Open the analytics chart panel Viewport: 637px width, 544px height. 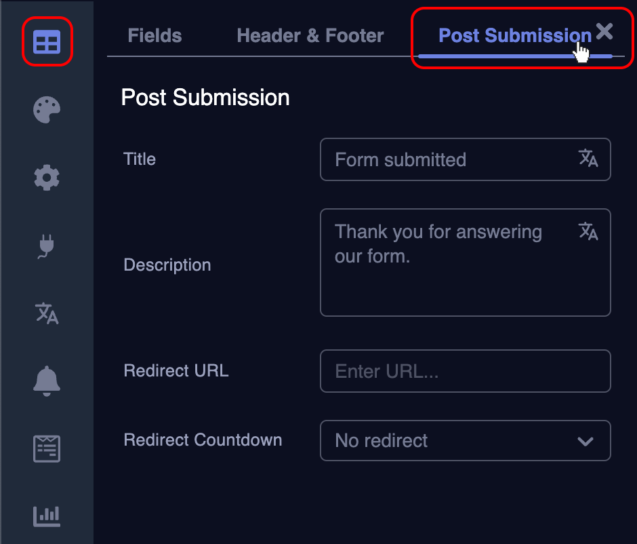[46, 516]
